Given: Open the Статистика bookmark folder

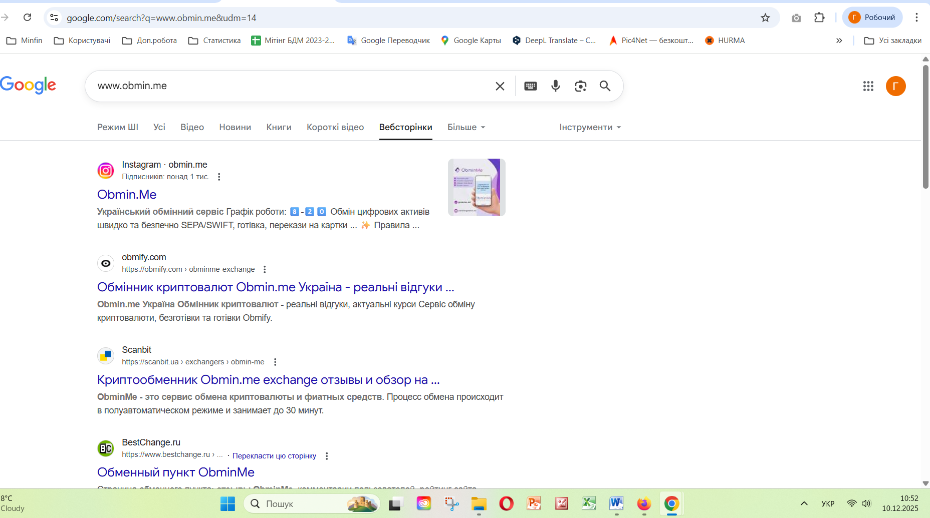Looking at the screenshot, I should (x=214, y=41).
